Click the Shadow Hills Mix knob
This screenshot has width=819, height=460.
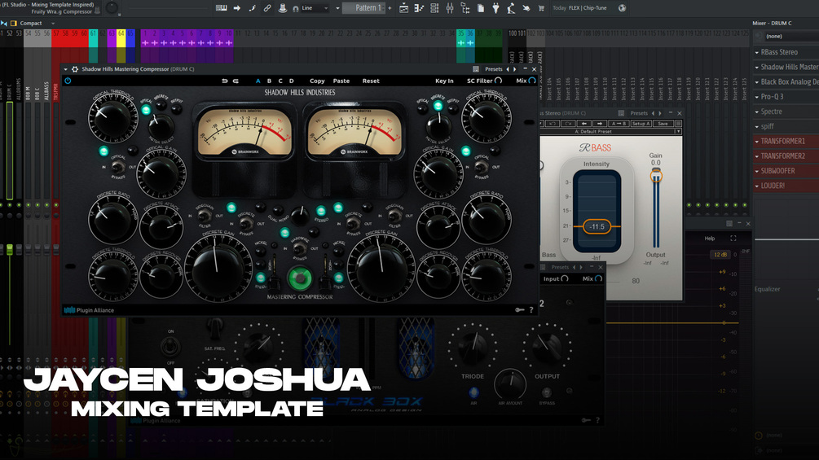point(532,81)
